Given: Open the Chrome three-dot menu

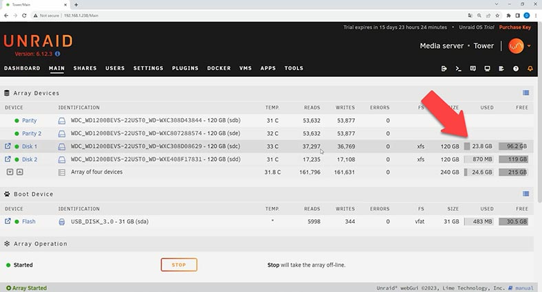Looking at the screenshot, I should [x=535, y=16].
